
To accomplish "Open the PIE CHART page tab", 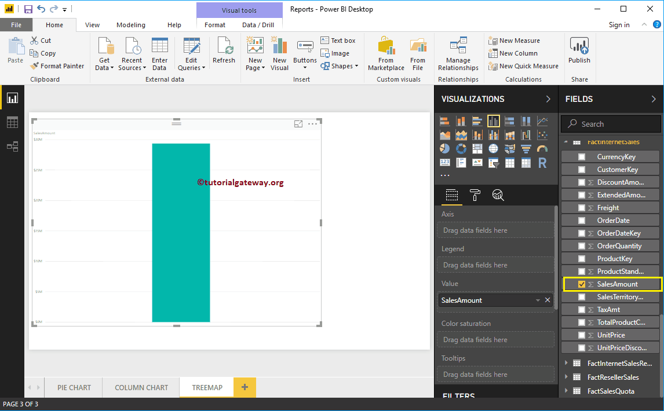I will 74,387.
